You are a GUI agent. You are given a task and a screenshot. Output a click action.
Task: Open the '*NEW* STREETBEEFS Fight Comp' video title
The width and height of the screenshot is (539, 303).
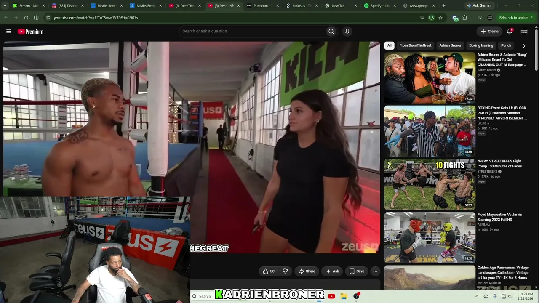tap(500, 164)
